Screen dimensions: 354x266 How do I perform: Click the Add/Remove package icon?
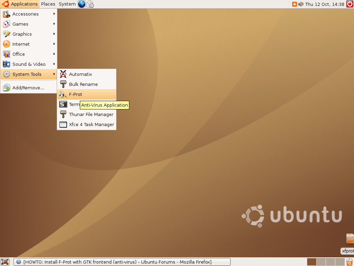(x=7, y=88)
